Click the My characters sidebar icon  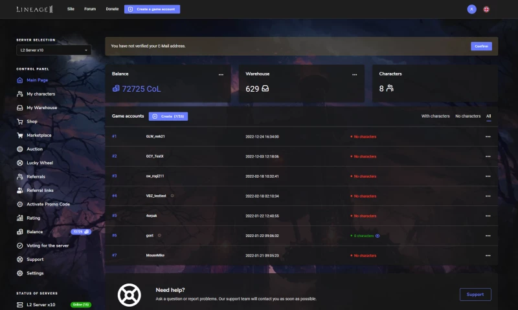pyautogui.click(x=20, y=94)
